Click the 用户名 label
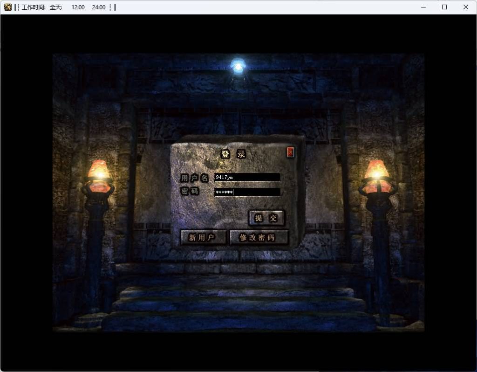477x372 pixels. pos(194,178)
